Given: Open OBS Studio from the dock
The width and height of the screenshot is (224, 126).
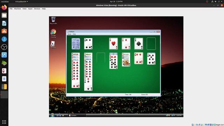Looking at the screenshot, I should (x=4, y=47).
